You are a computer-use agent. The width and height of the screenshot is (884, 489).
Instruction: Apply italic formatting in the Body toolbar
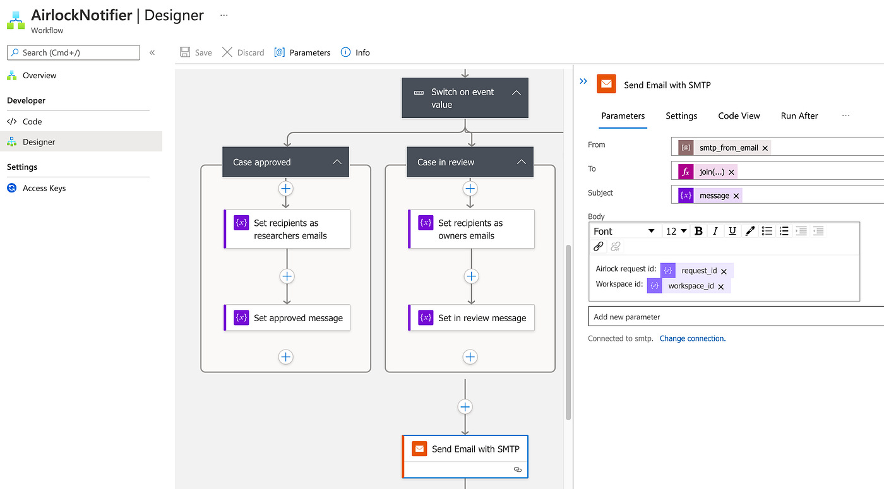pyautogui.click(x=715, y=231)
